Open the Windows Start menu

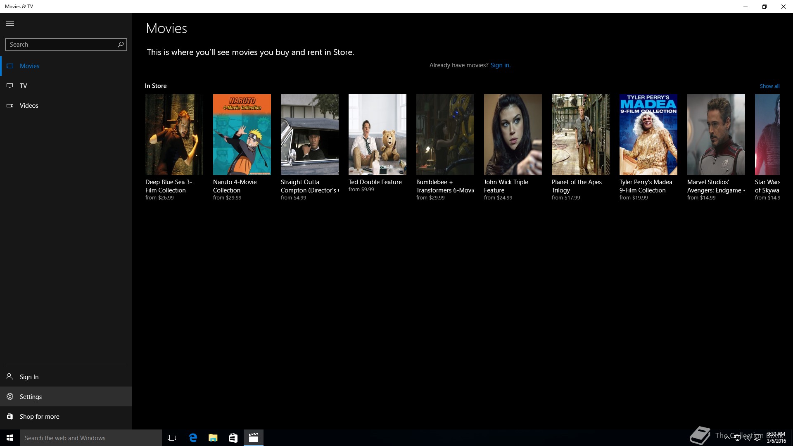tap(10, 438)
